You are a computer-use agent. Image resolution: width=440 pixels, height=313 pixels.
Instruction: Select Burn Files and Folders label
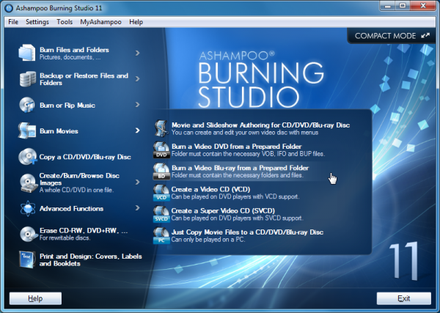coord(74,50)
